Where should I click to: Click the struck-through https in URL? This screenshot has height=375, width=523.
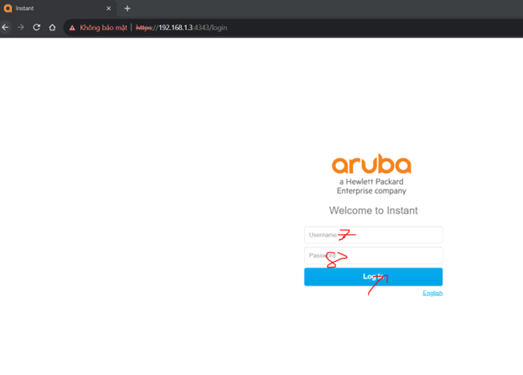click(x=145, y=28)
